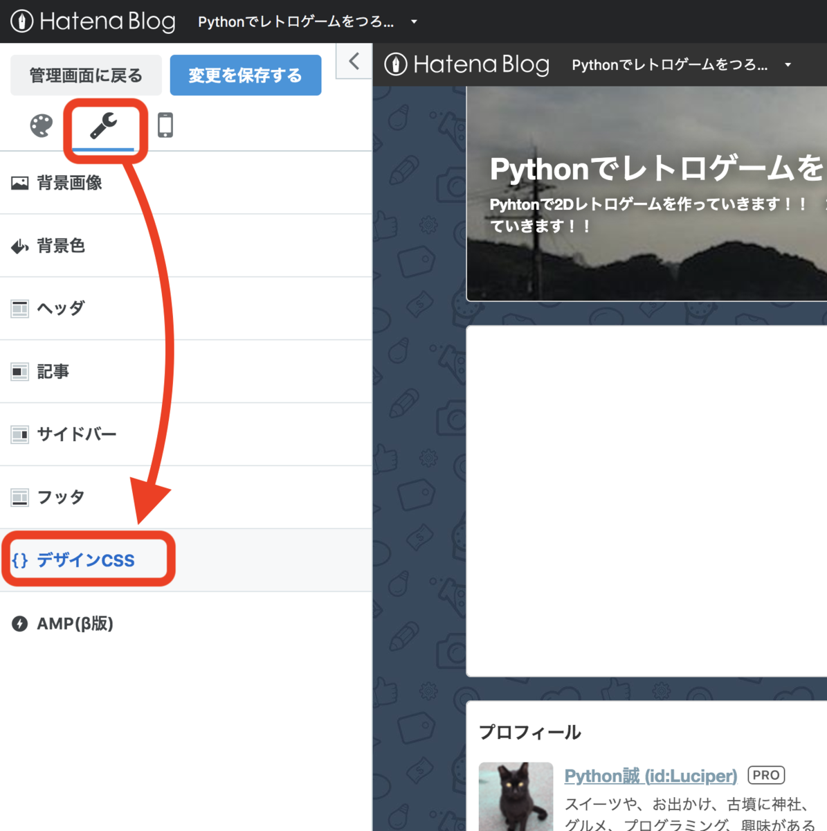This screenshot has width=827, height=831.
Task: Open the 背景色 (background color) settings
Action: coord(61,245)
